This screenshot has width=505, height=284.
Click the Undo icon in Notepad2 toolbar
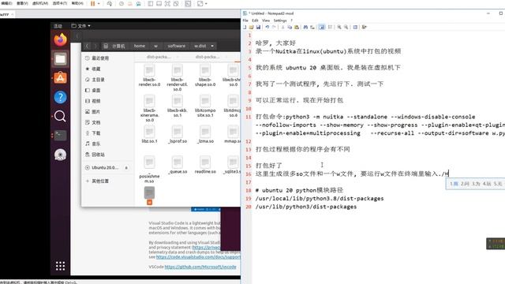[x=267, y=28]
